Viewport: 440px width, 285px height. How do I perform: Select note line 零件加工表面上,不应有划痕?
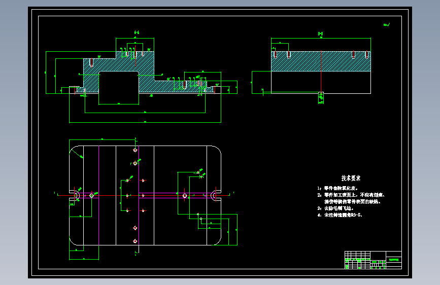351,195
